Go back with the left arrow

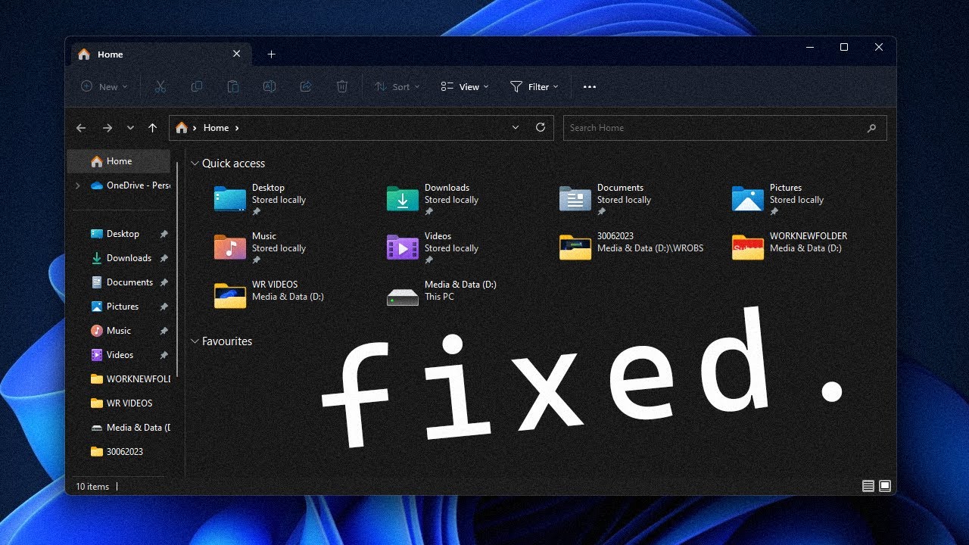pos(81,128)
